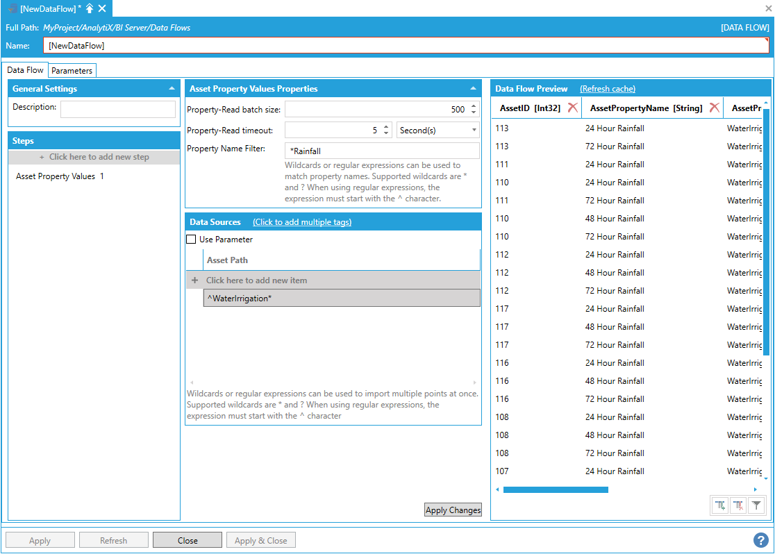The image size is (775, 554).
Task: Collapse Asset Property Values Properties panel
Action: click(473, 89)
